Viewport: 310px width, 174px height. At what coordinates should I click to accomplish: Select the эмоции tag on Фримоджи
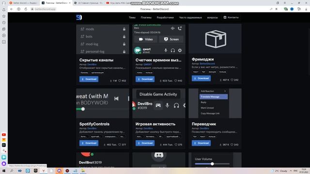212,72
